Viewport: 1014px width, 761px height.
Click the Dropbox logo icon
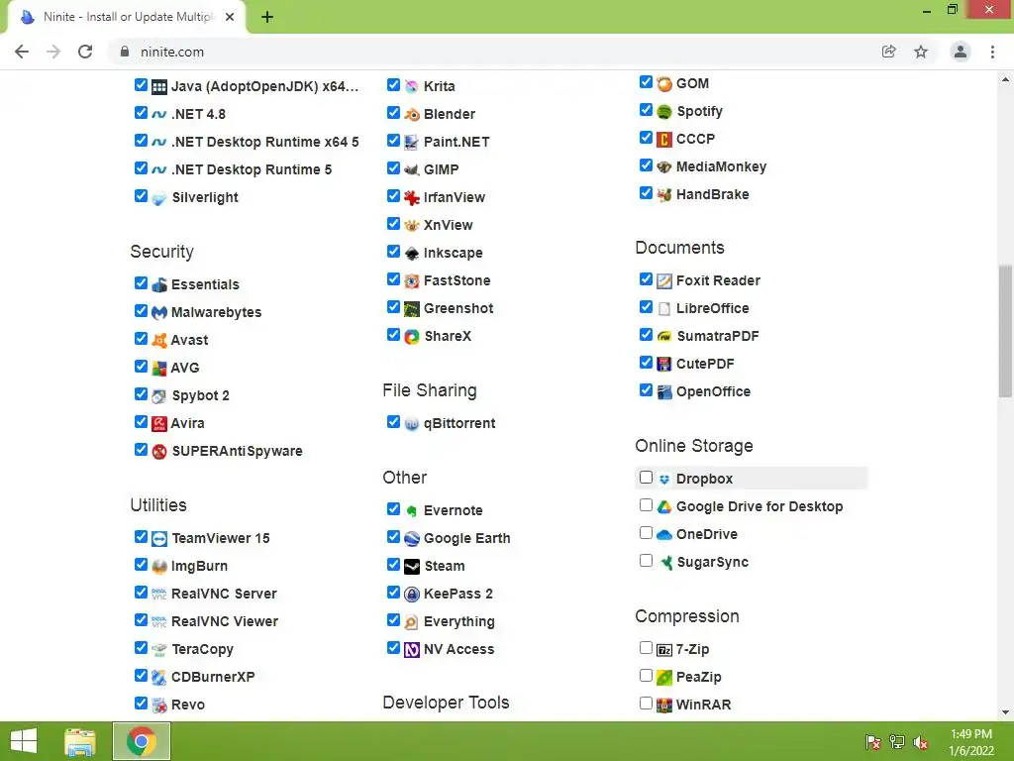(x=664, y=480)
